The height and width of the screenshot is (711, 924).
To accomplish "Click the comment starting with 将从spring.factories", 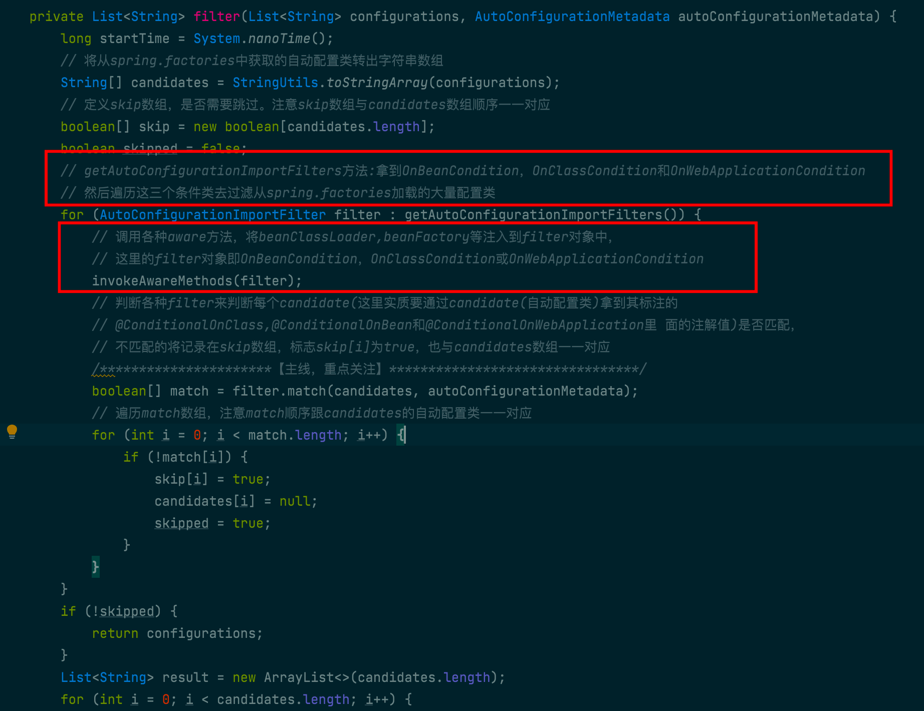I will pos(252,61).
